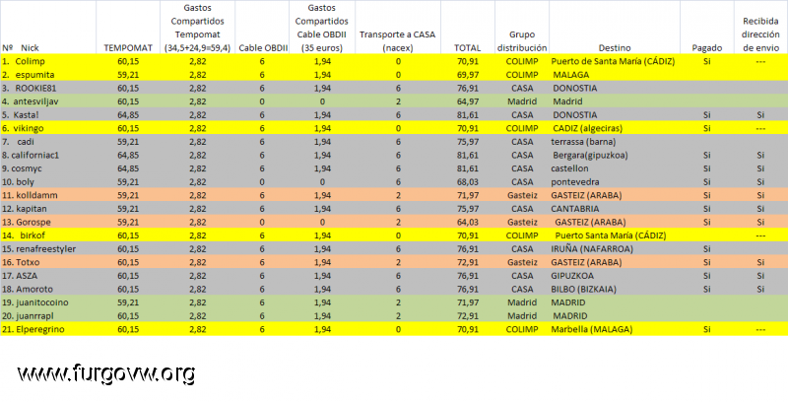Select the nick cell '3. ROOKIE81'
This screenshot has width=788, height=402.
(29, 88)
